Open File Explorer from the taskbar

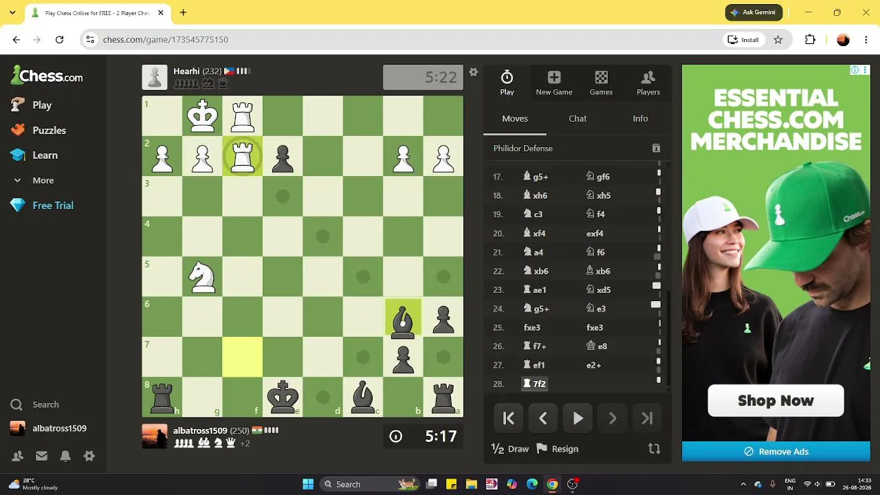(x=471, y=484)
